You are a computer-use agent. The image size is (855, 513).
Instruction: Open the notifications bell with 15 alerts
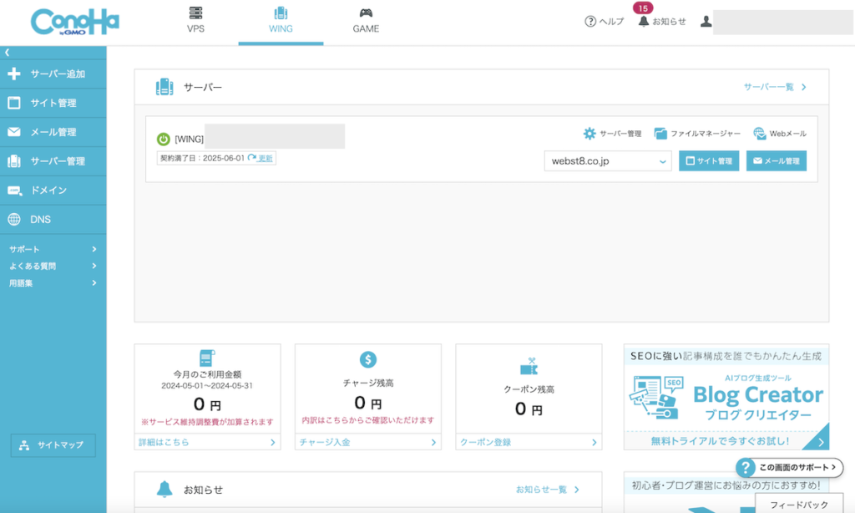641,21
